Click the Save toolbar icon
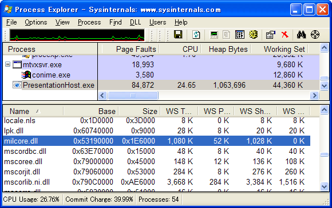The height and width of the screenshot is (208, 332). tap(178, 35)
